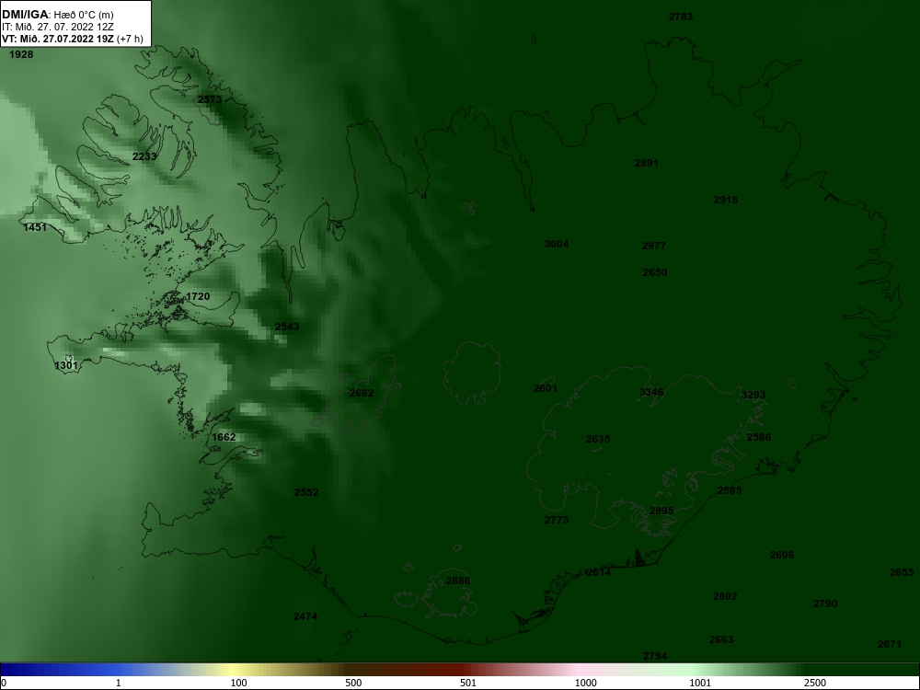Click the color scale label 500
The width and height of the screenshot is (920, 690).
click(x=353, y=683)
